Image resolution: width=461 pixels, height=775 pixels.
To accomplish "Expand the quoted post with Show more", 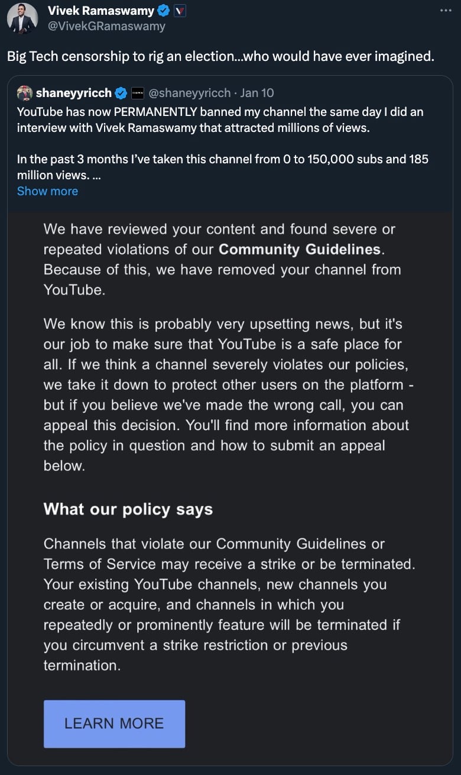I will (47, 191).
